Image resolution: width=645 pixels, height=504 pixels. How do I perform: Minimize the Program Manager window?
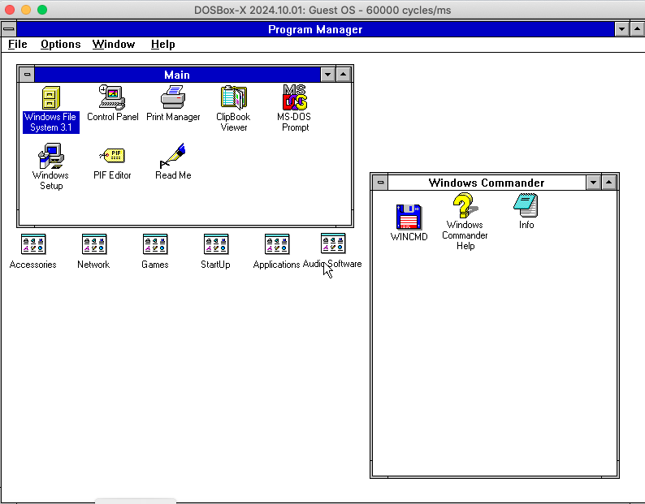pos(622,28)
